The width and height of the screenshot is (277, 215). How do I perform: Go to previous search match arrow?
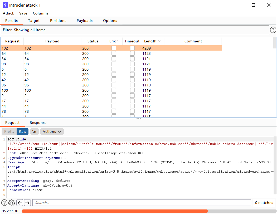click(x=20, y=203)
